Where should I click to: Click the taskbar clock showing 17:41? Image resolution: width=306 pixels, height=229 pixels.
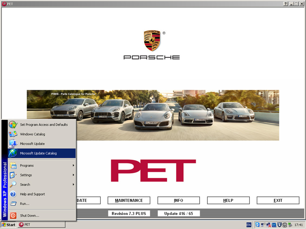[298, 225]
